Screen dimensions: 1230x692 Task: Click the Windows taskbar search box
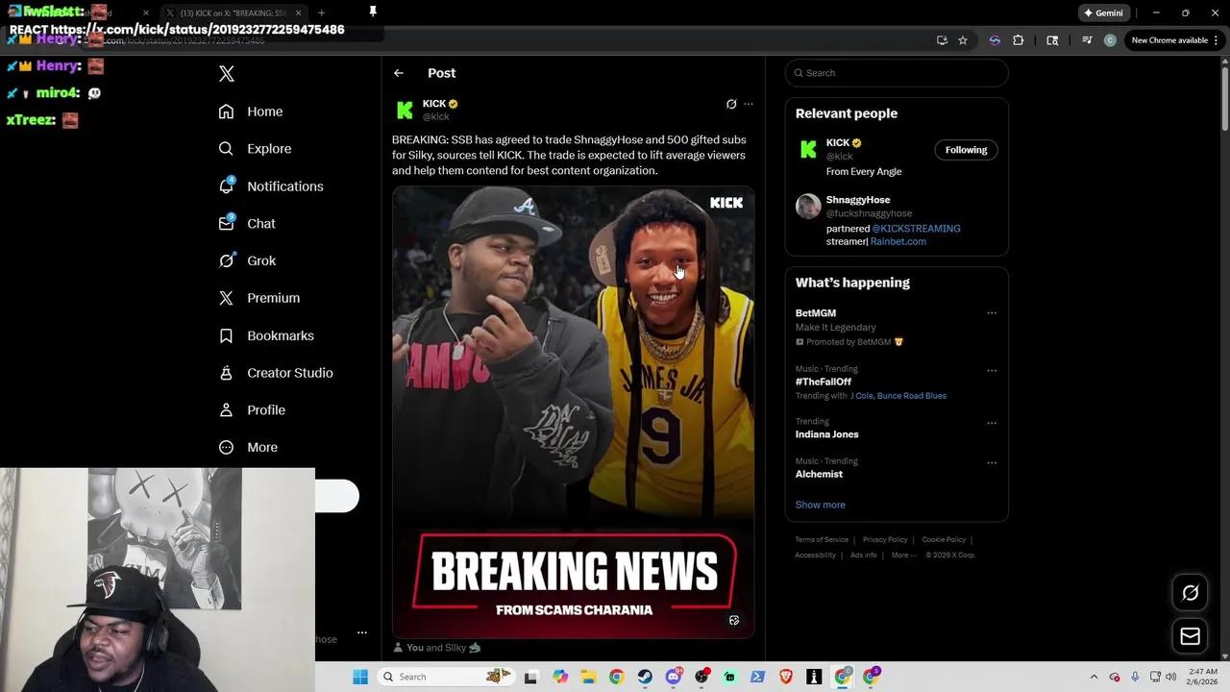(x=448, y=677)
